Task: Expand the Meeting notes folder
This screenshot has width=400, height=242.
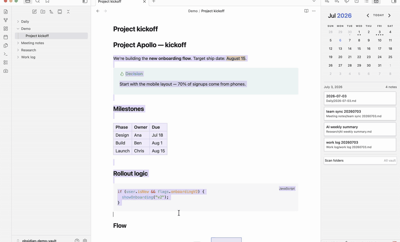Action: 18,43
